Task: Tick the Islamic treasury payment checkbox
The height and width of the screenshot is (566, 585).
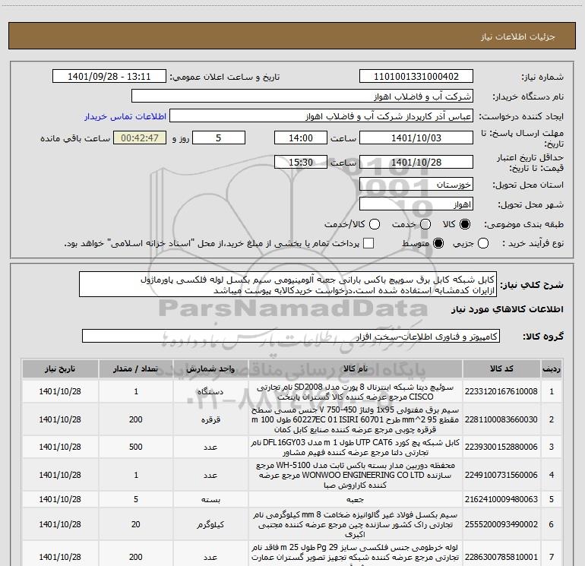Action: coord(368,243)
